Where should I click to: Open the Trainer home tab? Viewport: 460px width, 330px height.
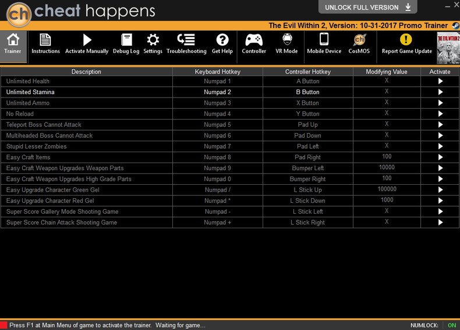(x=13, y=46)
